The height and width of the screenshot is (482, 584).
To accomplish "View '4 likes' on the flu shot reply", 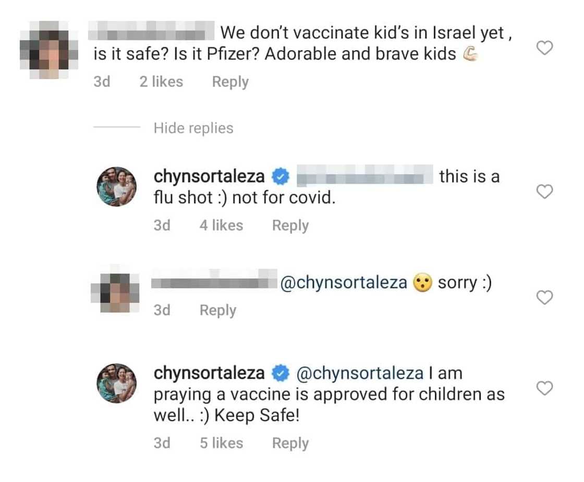I will 221,225.
